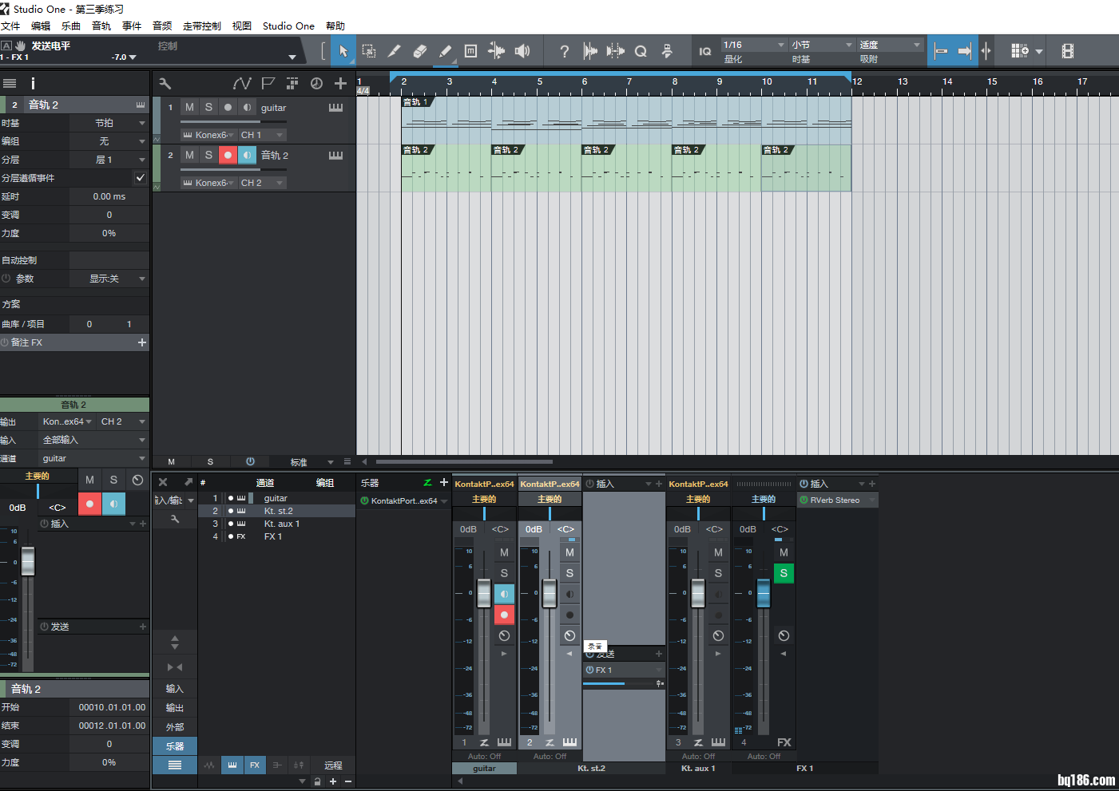Select the Paint pencil tool
Image resolution: width=1119 pixels, height=791 pixels.
coord(445,51)
